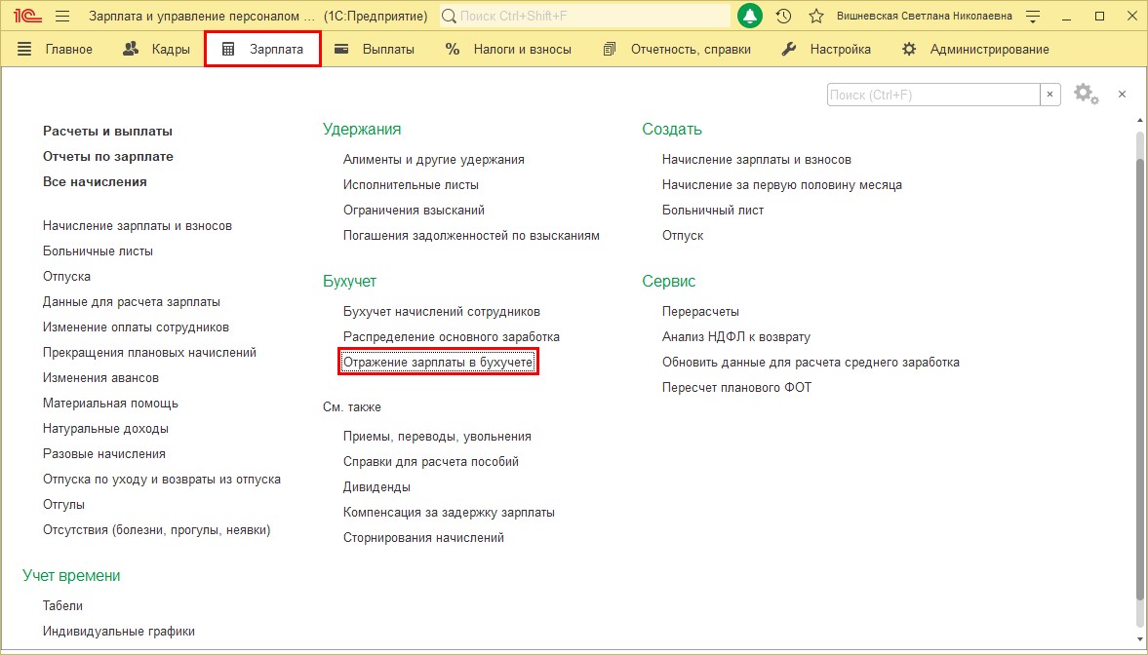This screenshot has height=655, width=1148.
Task: Open Отчеты по зарплате
Action: click(x=107, y=157)
